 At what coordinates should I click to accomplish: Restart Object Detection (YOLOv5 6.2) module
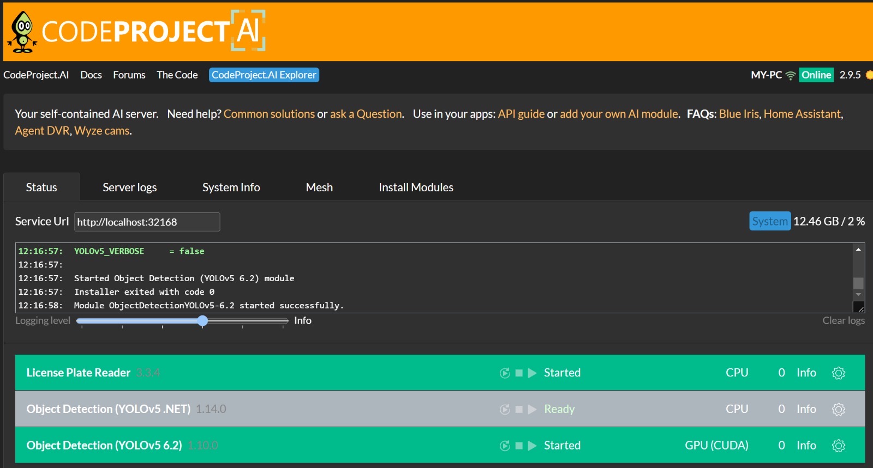pos(505,446)
